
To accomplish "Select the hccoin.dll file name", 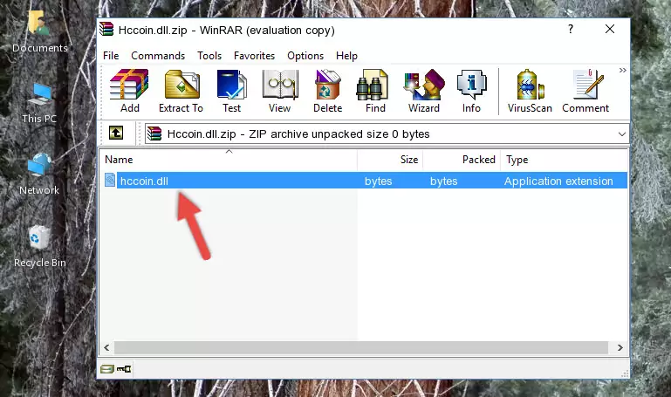I will tap(144, 181).
